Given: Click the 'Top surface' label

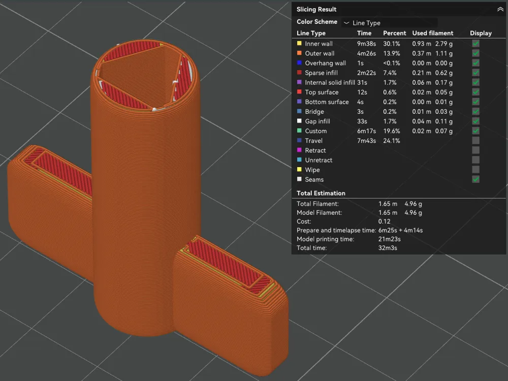Looking at the screenshot, I should tap(322, 92).
